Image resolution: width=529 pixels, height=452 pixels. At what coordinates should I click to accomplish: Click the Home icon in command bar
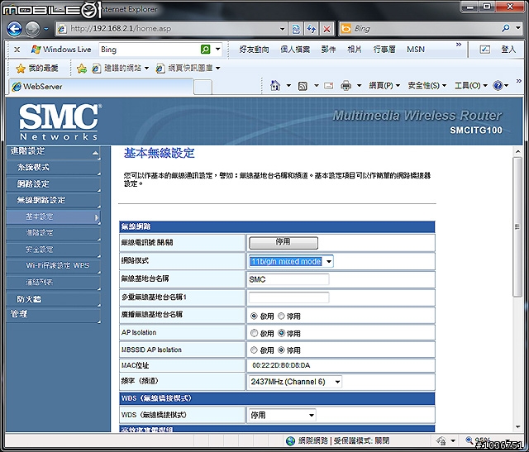point(275,86)
